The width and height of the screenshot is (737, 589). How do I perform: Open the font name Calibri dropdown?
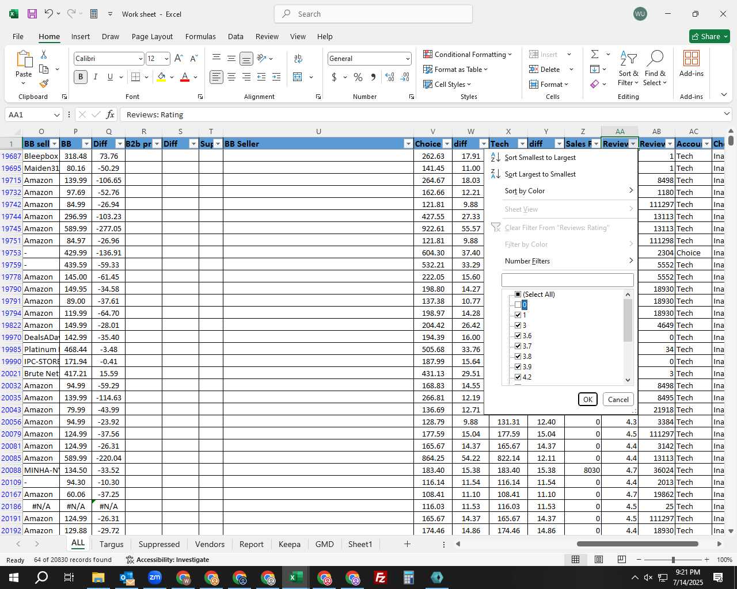(x=140, y=59)
